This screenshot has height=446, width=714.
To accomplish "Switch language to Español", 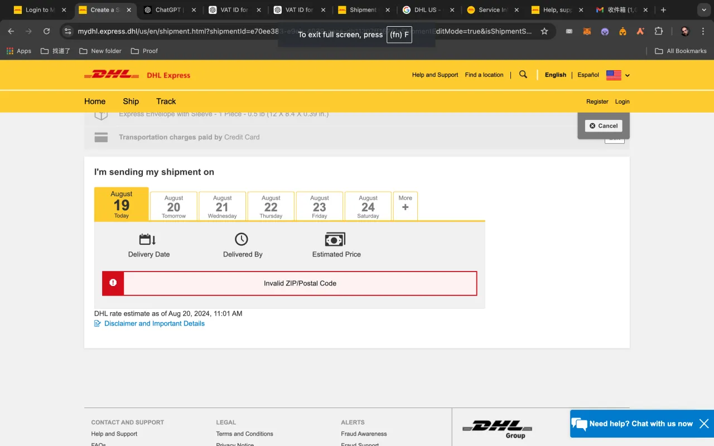I will (588, 75).
